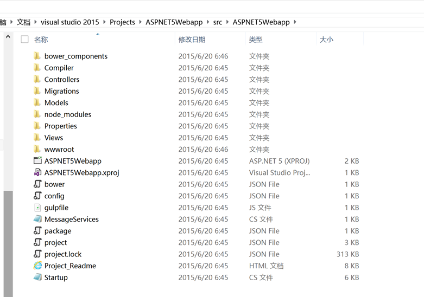Click the Visual Studio Proj... type text
The image size is (424, 297).
280,172
